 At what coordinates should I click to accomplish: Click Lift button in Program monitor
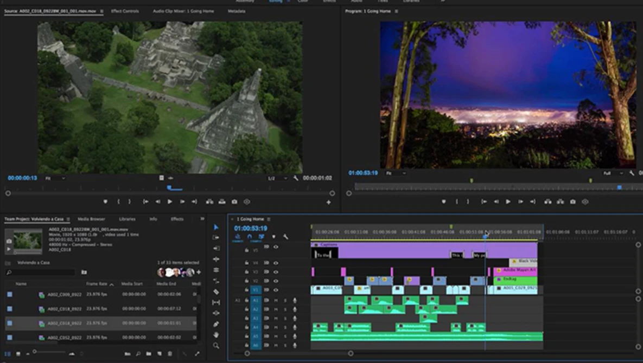click(548, 202)
